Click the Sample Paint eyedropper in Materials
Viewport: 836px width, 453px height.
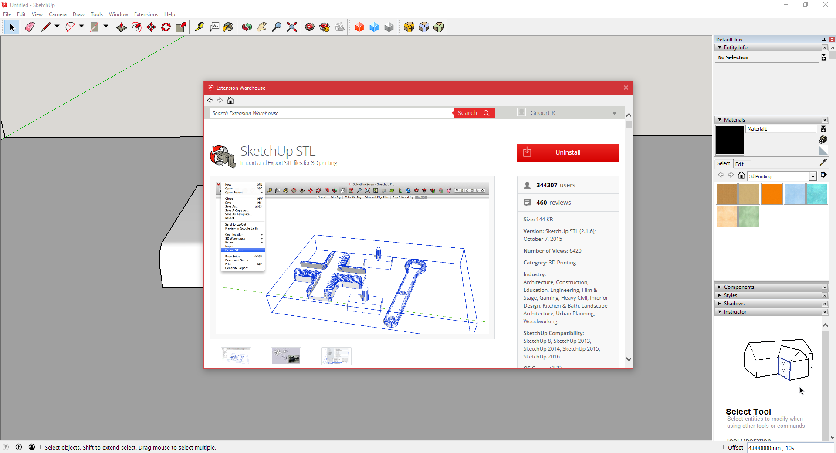823,162
